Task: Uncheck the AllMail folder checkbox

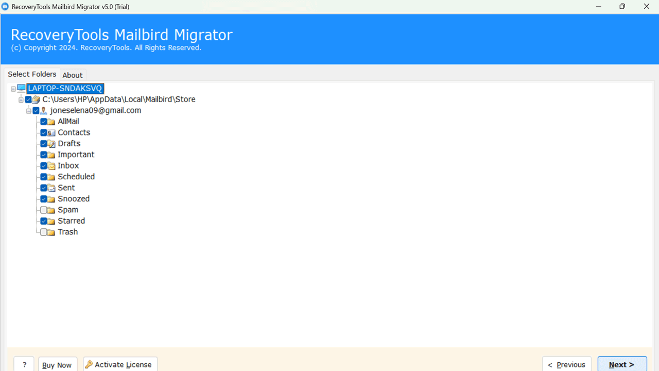Action: (44, 122)
